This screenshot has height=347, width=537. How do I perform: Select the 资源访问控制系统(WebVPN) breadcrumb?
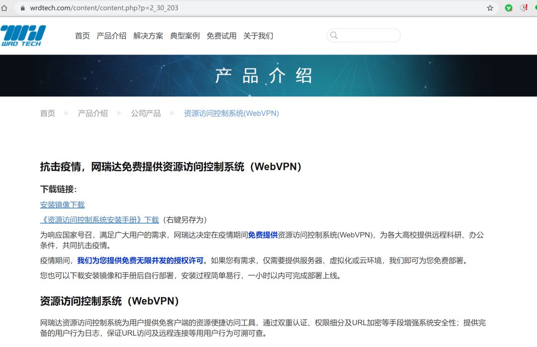(x=231, y=113)
